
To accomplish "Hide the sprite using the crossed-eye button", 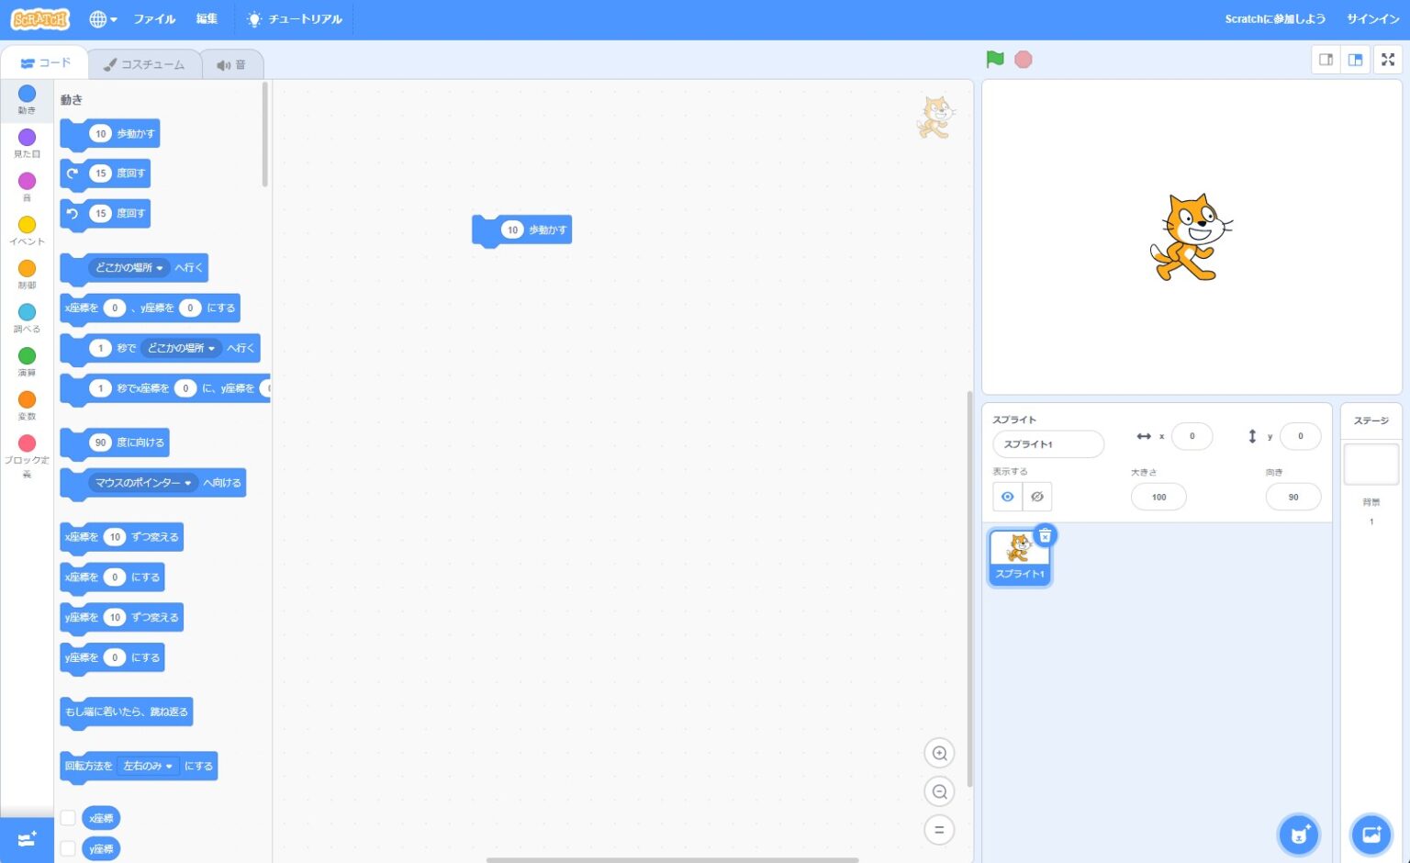I will [1037, 497].
